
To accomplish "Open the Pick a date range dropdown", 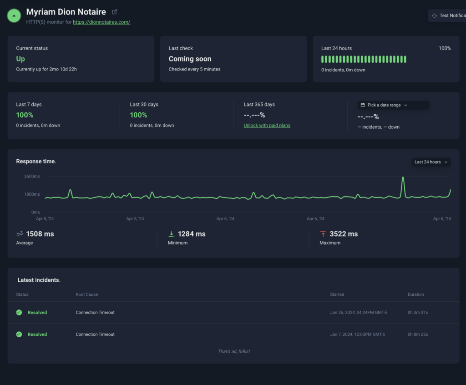I will pyautogui.click(x=393, y=105).
